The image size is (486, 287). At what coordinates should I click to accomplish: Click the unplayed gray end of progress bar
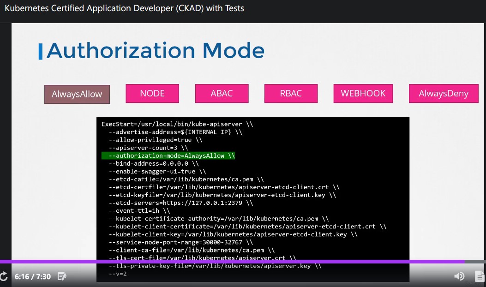(x=475, y=262)
